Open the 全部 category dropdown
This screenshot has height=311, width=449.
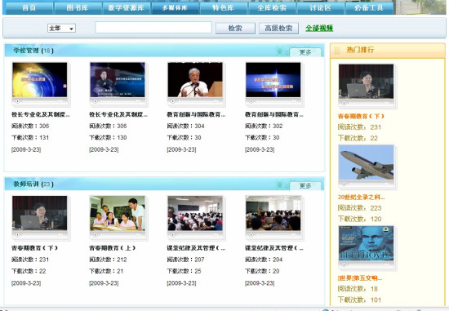pyautogui.click(x=61, y=28)
